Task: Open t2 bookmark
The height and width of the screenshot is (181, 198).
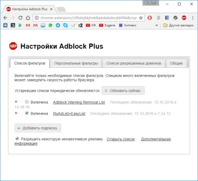Action: [80, 25]
